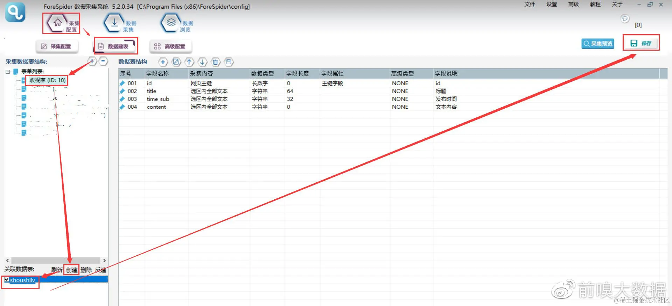
Task: Add a field in 数据表结构 toolbar
Action: (x=163, y=62)
